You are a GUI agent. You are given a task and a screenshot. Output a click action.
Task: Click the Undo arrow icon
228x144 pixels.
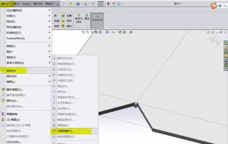point(93,4)
